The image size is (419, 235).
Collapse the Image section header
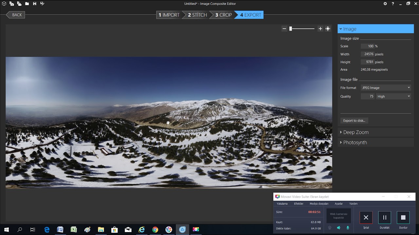pos(376,29)
